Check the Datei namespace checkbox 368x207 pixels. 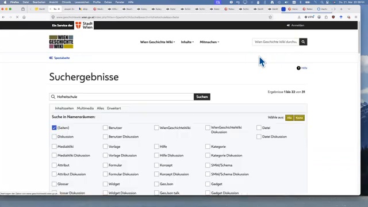tap(259, 128)
